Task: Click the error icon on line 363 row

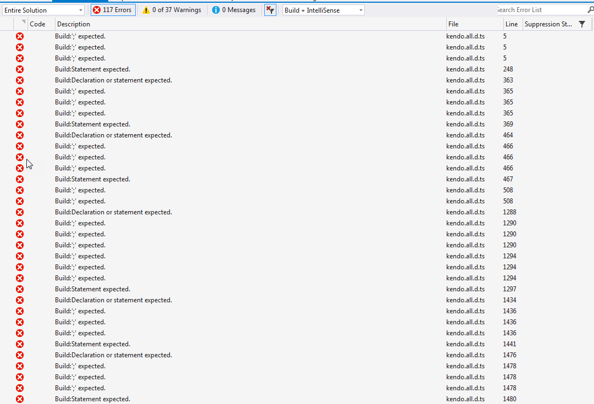Action: click(x=20, y=80)
